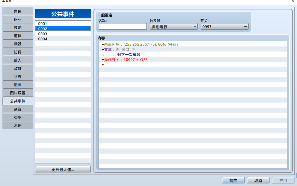
Task: Select the 敌人 tab
Action: pos(18,60)
